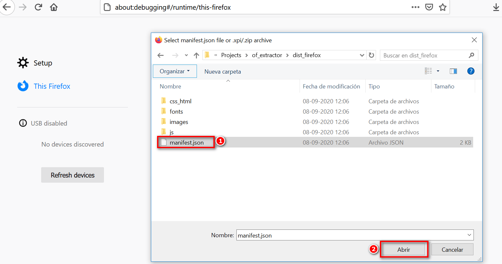502x264 pixels.
Task: Go to Firefox home page icon
Action: tap(54, 7)
